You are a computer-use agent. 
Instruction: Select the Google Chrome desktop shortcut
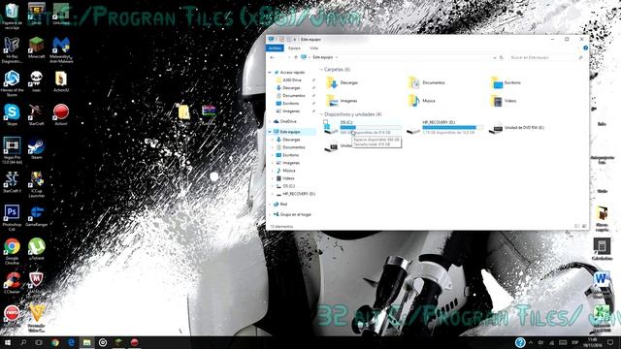click(x=12, y=252)
